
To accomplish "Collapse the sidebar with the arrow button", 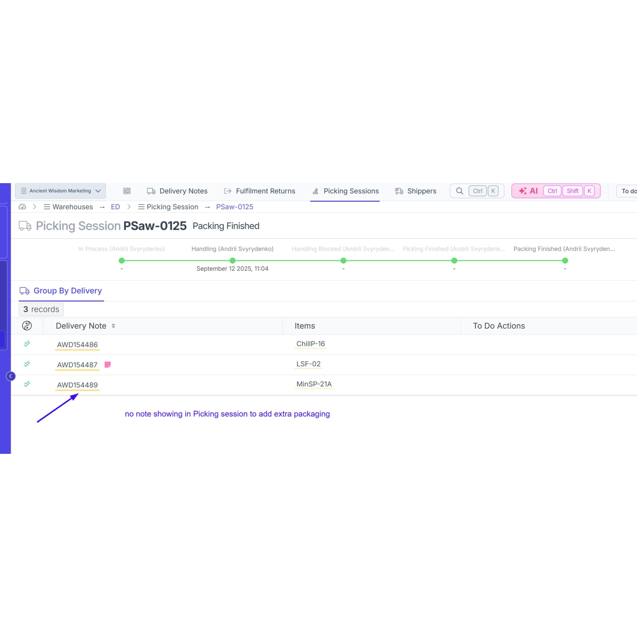I will coord(11,376).
